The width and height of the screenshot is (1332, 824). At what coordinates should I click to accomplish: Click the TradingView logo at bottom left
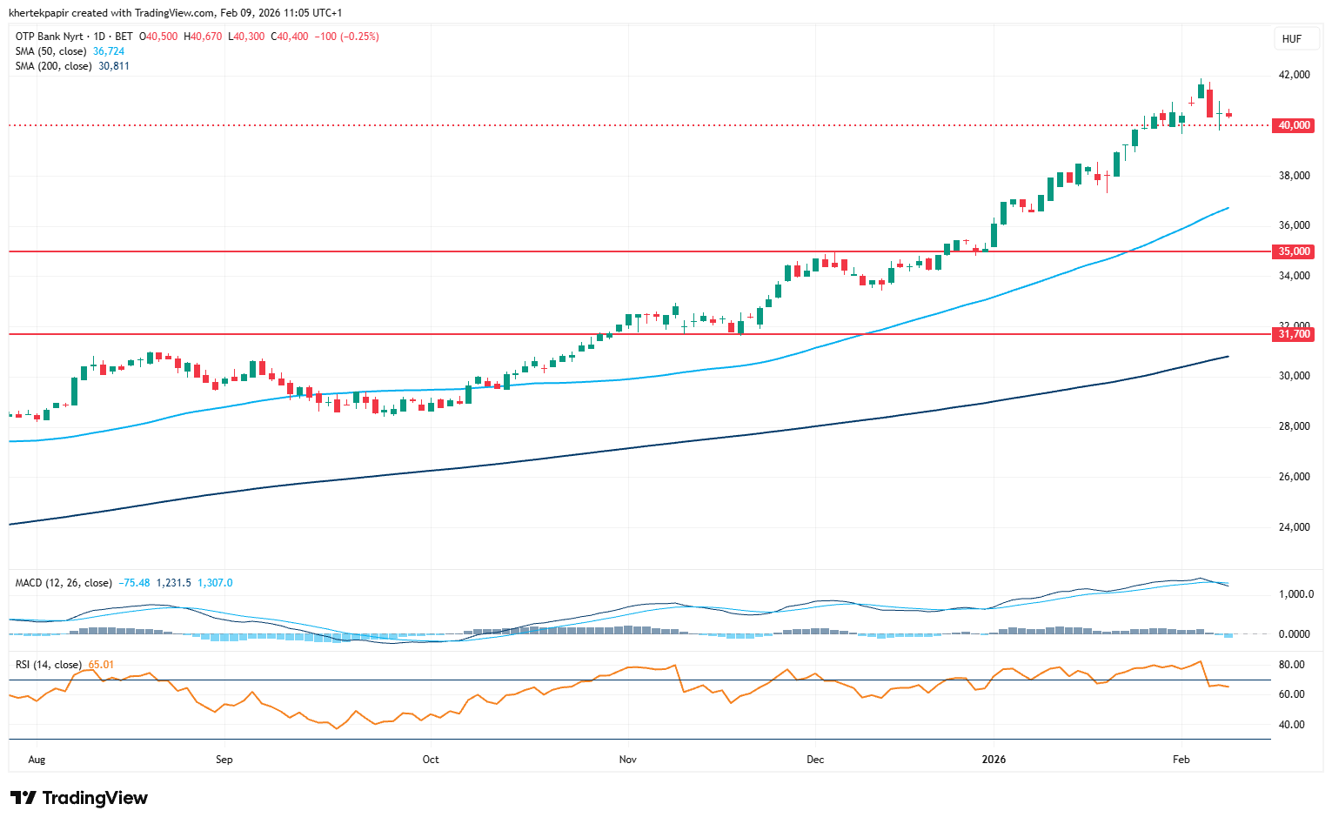[x=79, y=798]
